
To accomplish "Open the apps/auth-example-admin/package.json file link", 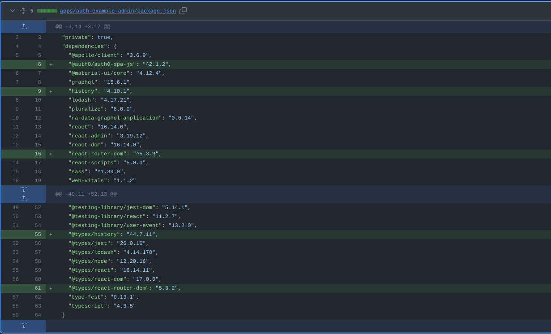I will [118, 11].
